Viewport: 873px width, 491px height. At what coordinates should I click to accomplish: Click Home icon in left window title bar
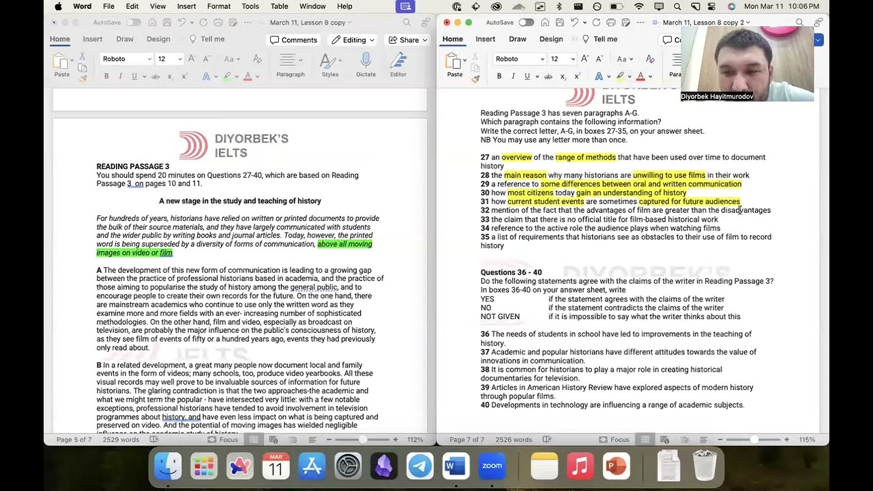click(151, 23)
